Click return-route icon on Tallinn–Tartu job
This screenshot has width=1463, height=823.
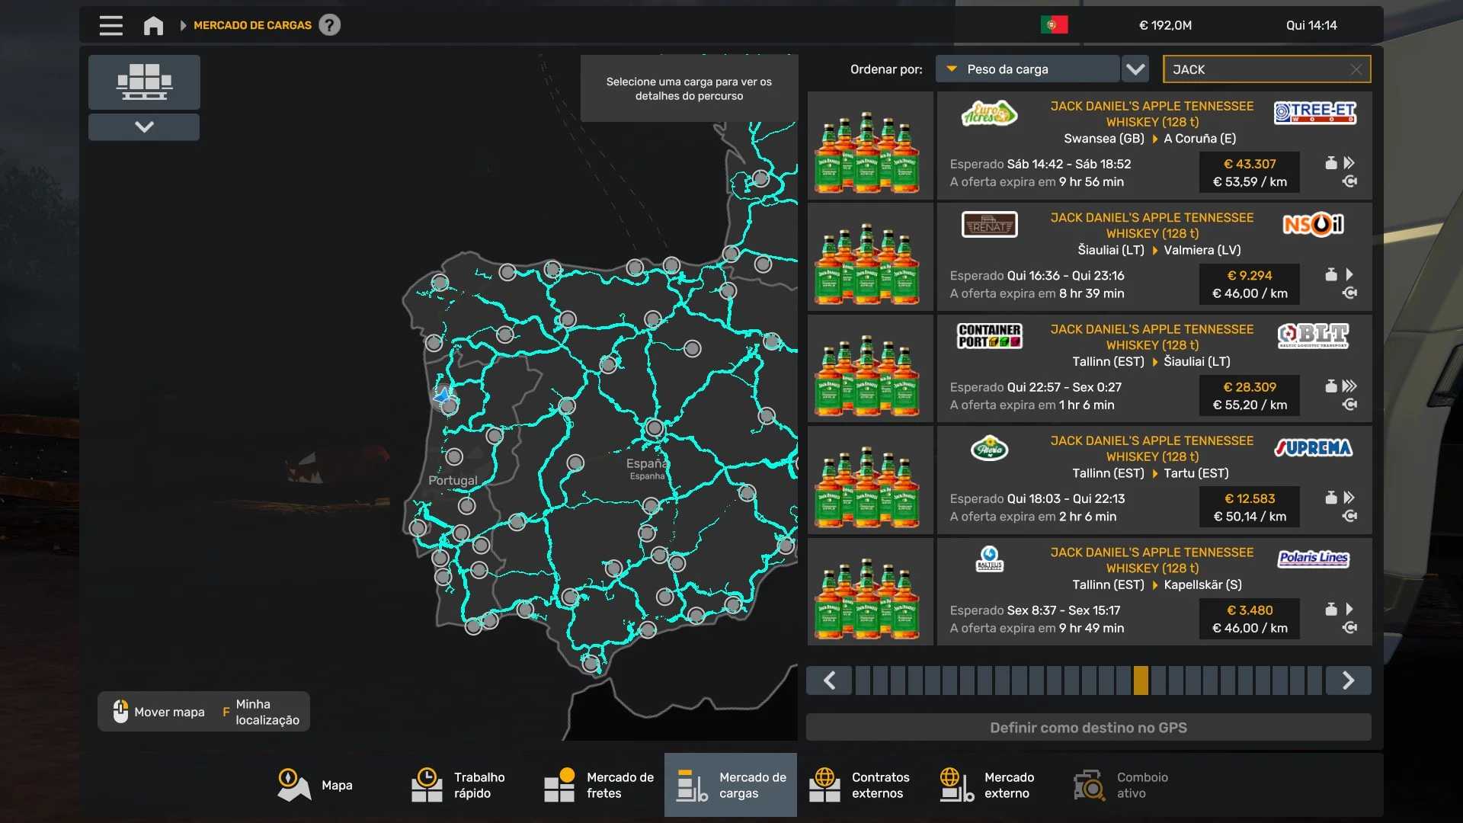(x=1349, y=516)
